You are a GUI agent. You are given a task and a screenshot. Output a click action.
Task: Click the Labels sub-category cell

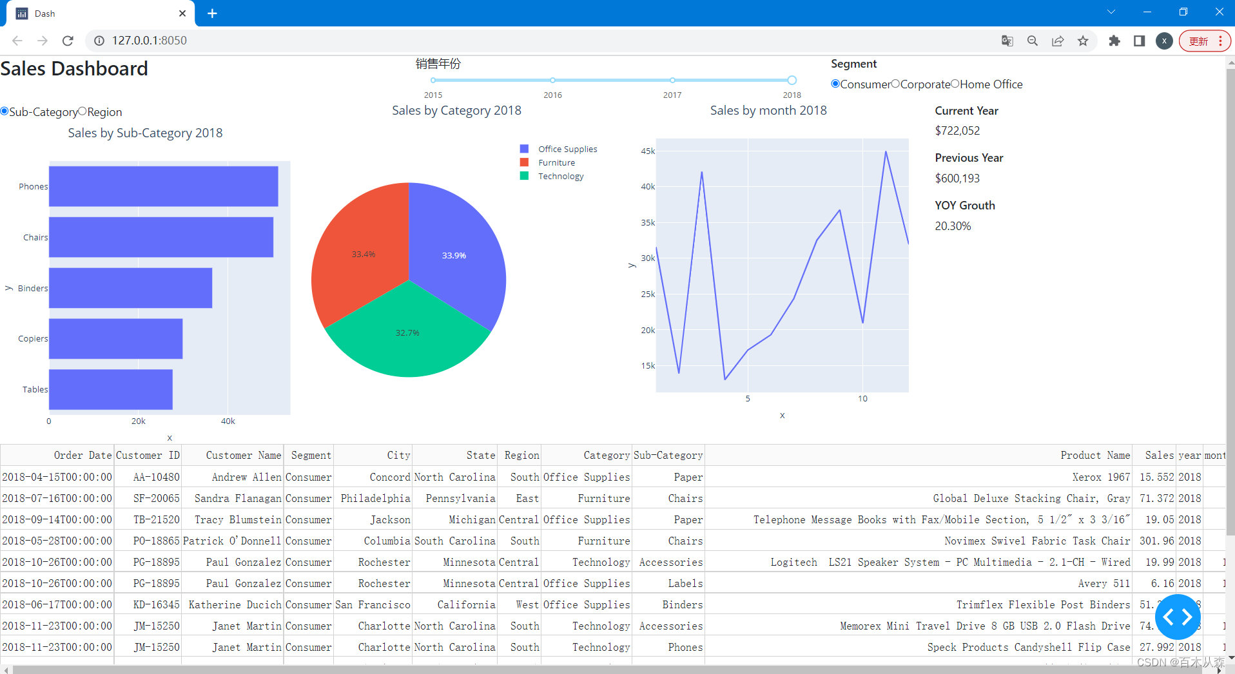pyautogui.click(x=668, y=583)
